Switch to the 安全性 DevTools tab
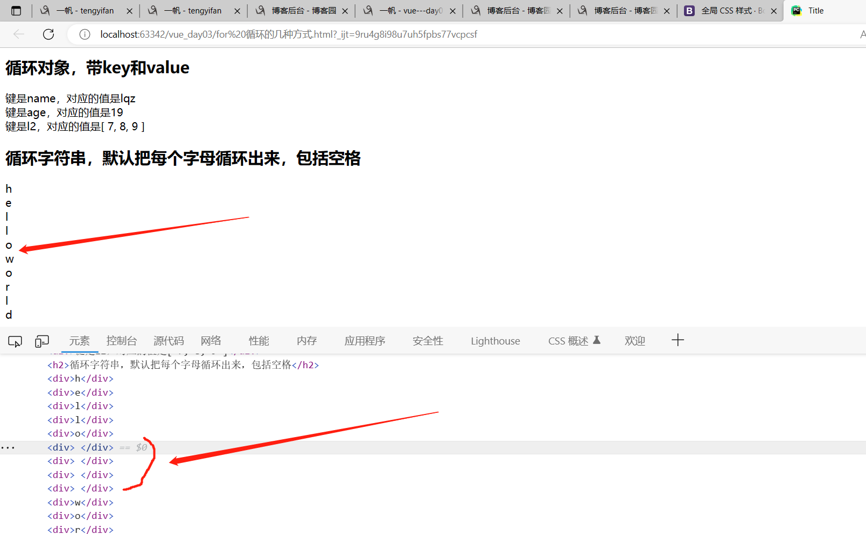This screenshot has width=866, height=534. [428, 341]
